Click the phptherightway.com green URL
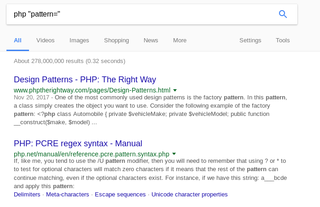This screenshot has width=320, height=207. click(x=92, y=90)
